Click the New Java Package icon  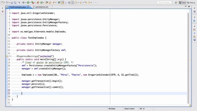coord(38,2)
